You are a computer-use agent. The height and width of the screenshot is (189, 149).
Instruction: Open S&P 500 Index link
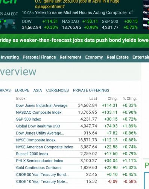click(x=29, y=119)
